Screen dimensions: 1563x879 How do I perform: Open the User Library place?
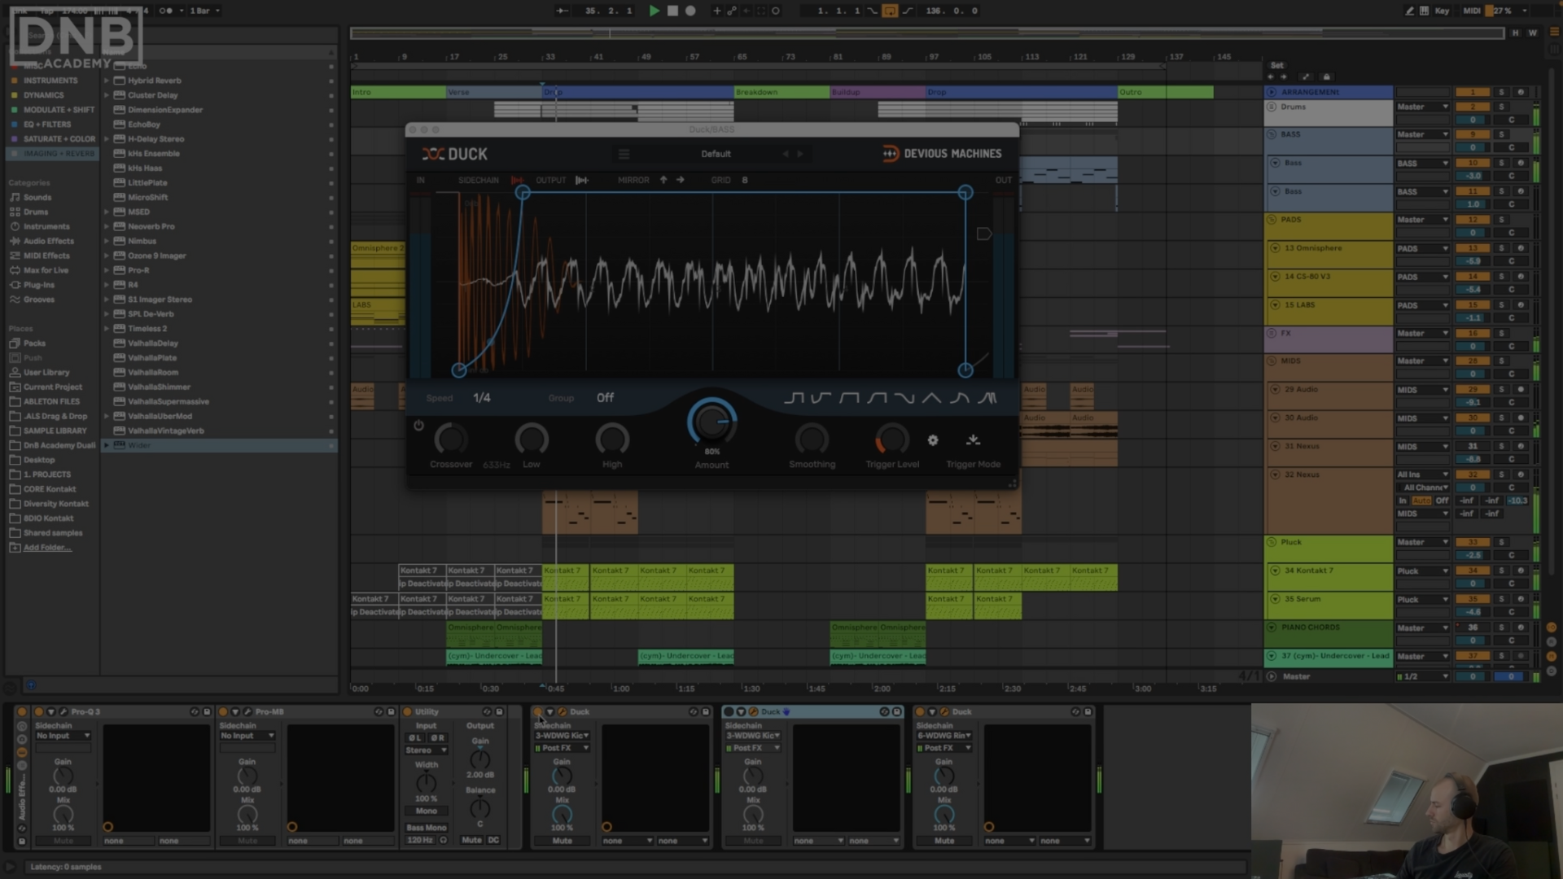(46, 373)
